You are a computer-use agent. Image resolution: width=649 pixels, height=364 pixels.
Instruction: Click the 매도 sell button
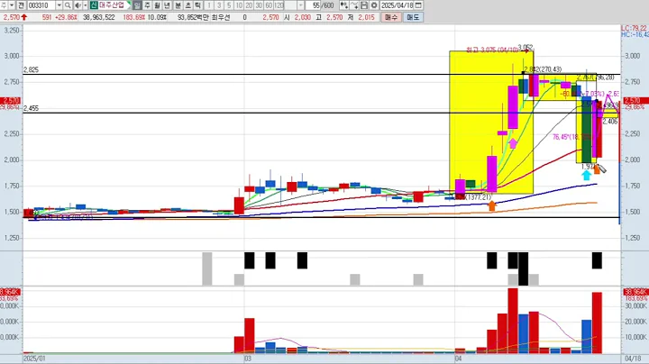pos(413,17)
